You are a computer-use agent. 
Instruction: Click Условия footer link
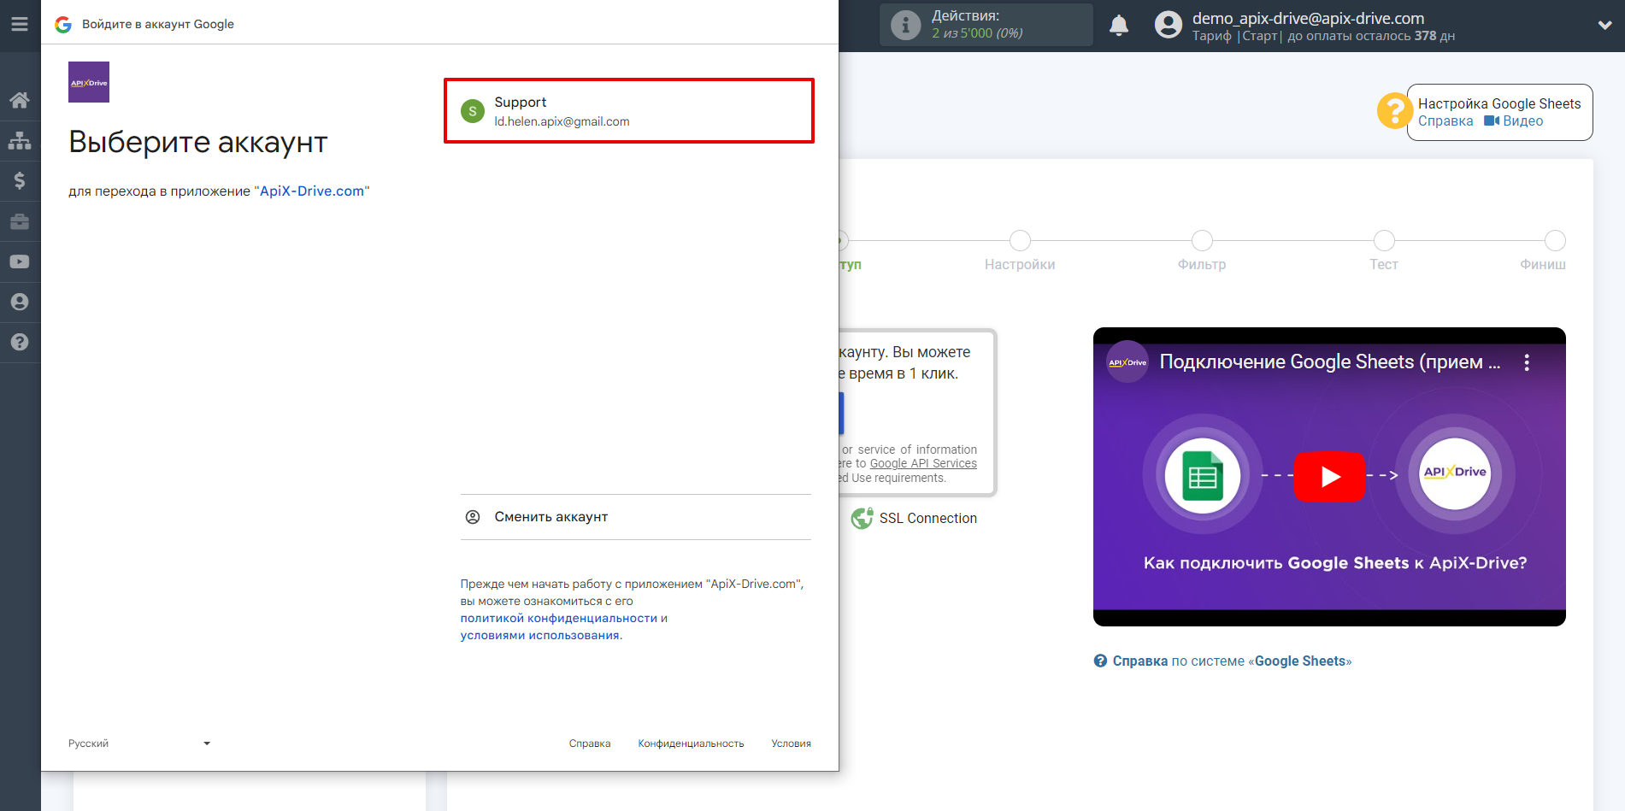click(x=792, y=743)
